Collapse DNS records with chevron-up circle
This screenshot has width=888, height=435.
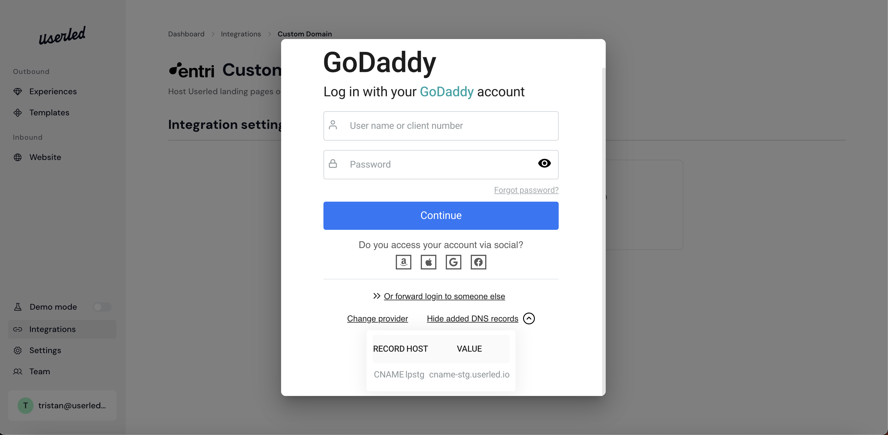(x=529, y=319)
